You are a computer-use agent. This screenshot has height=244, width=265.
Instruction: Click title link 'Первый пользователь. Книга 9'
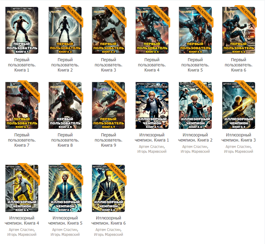pyautogui.click(x=108, y=140)
